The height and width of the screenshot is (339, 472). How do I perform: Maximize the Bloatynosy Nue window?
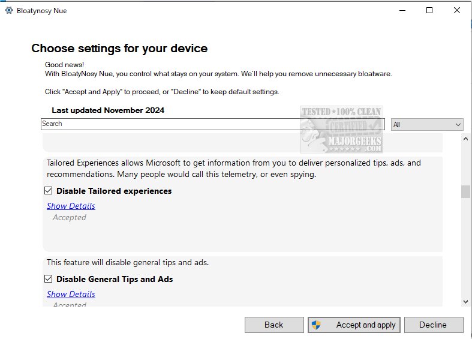[429, 10]
